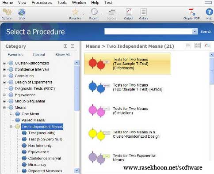The height and width of the screenshot is (174, 214).
Task: Open Favorites dropdown arrow in toolbar
Action: point(84,14)
